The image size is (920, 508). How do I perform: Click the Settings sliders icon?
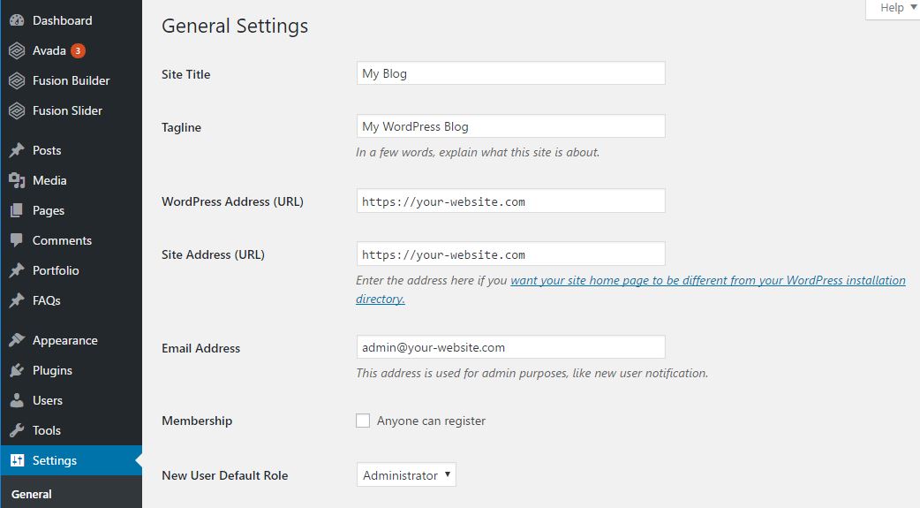[x=17, y=459]
